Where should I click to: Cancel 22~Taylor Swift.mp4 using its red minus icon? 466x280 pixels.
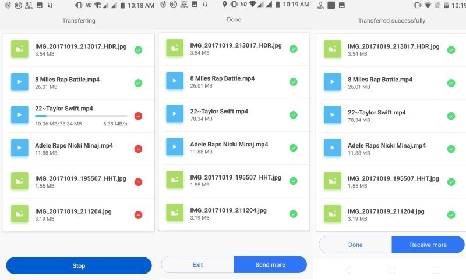[138, 116]
